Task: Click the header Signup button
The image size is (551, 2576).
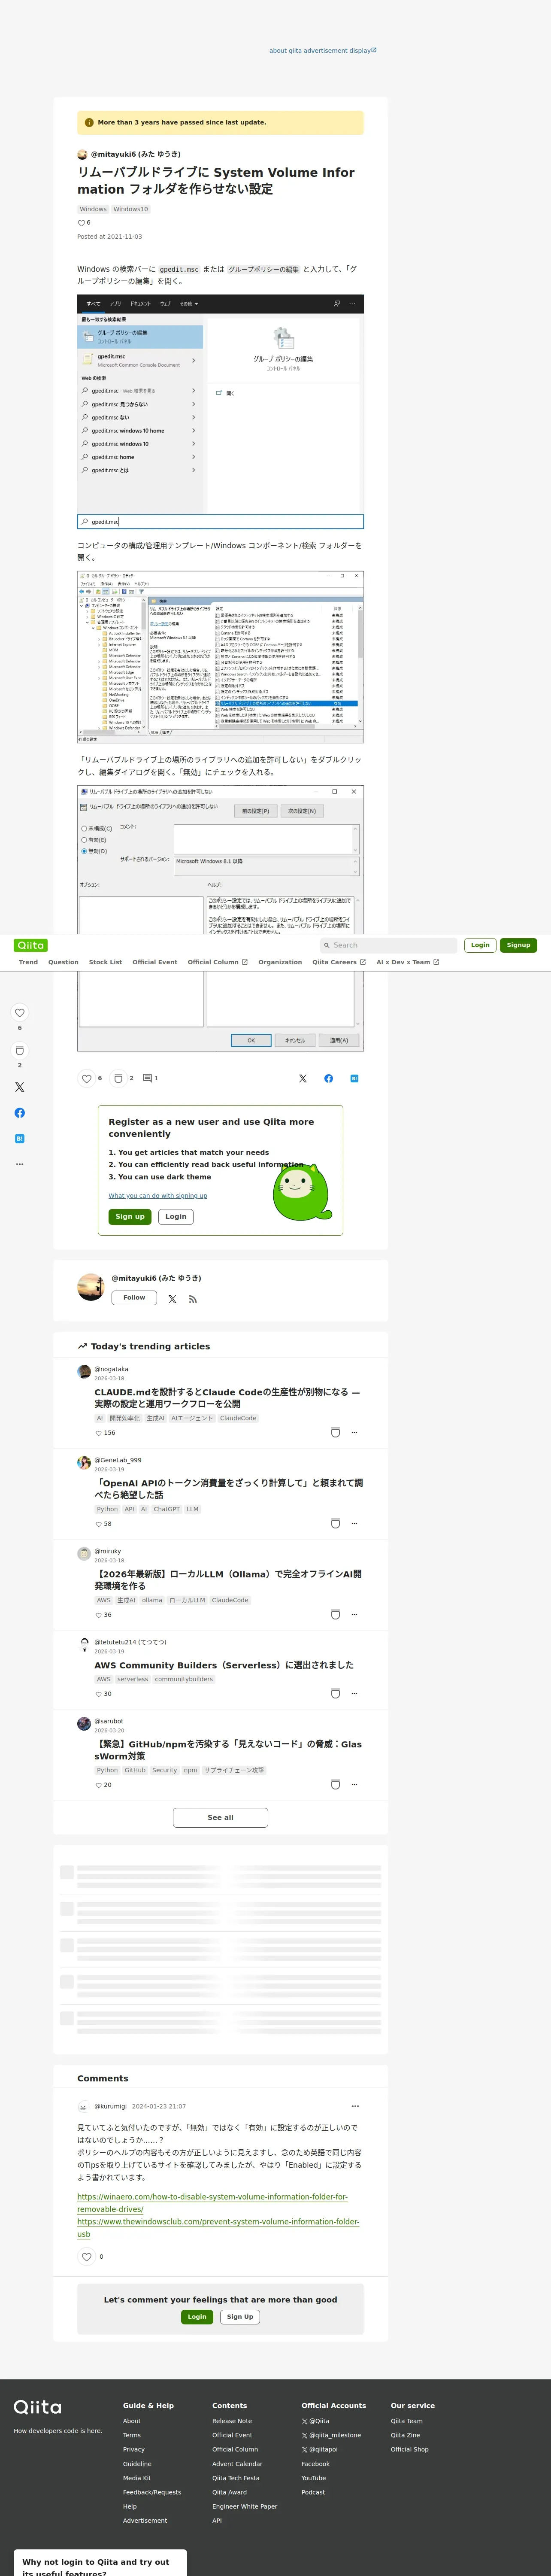Action: (518, 945)
